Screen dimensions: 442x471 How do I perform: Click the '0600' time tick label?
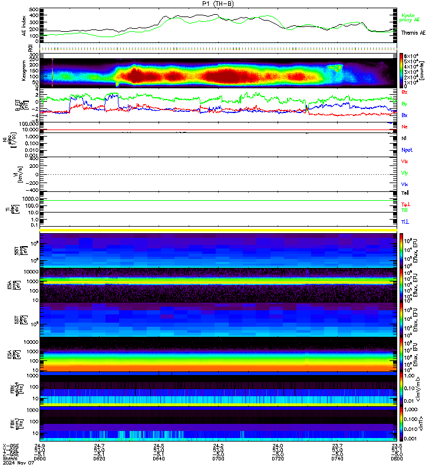(x=39, y=459)
